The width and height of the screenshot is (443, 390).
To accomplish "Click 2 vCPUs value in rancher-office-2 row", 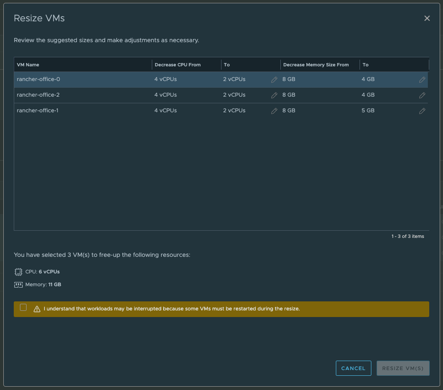I will point(234,95).
